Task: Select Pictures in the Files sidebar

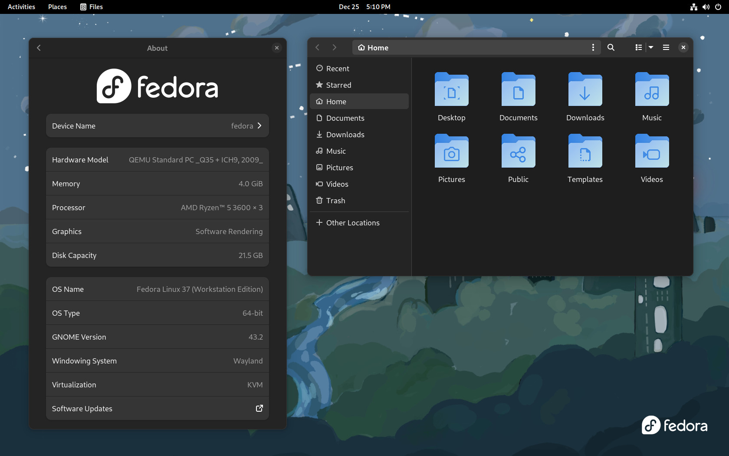Action: (x=359, y=168)
